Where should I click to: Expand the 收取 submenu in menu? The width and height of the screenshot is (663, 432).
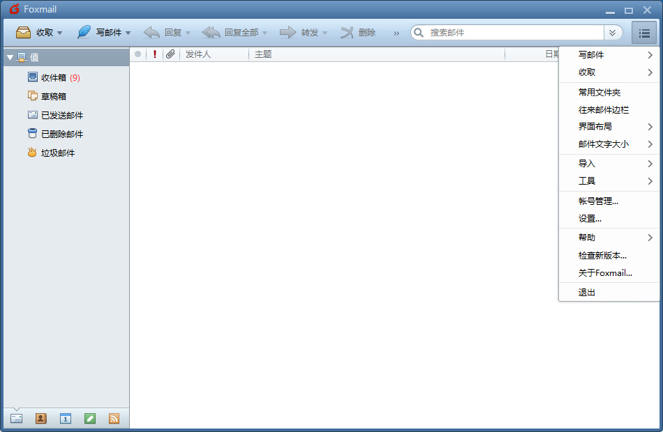pos(609,72)
